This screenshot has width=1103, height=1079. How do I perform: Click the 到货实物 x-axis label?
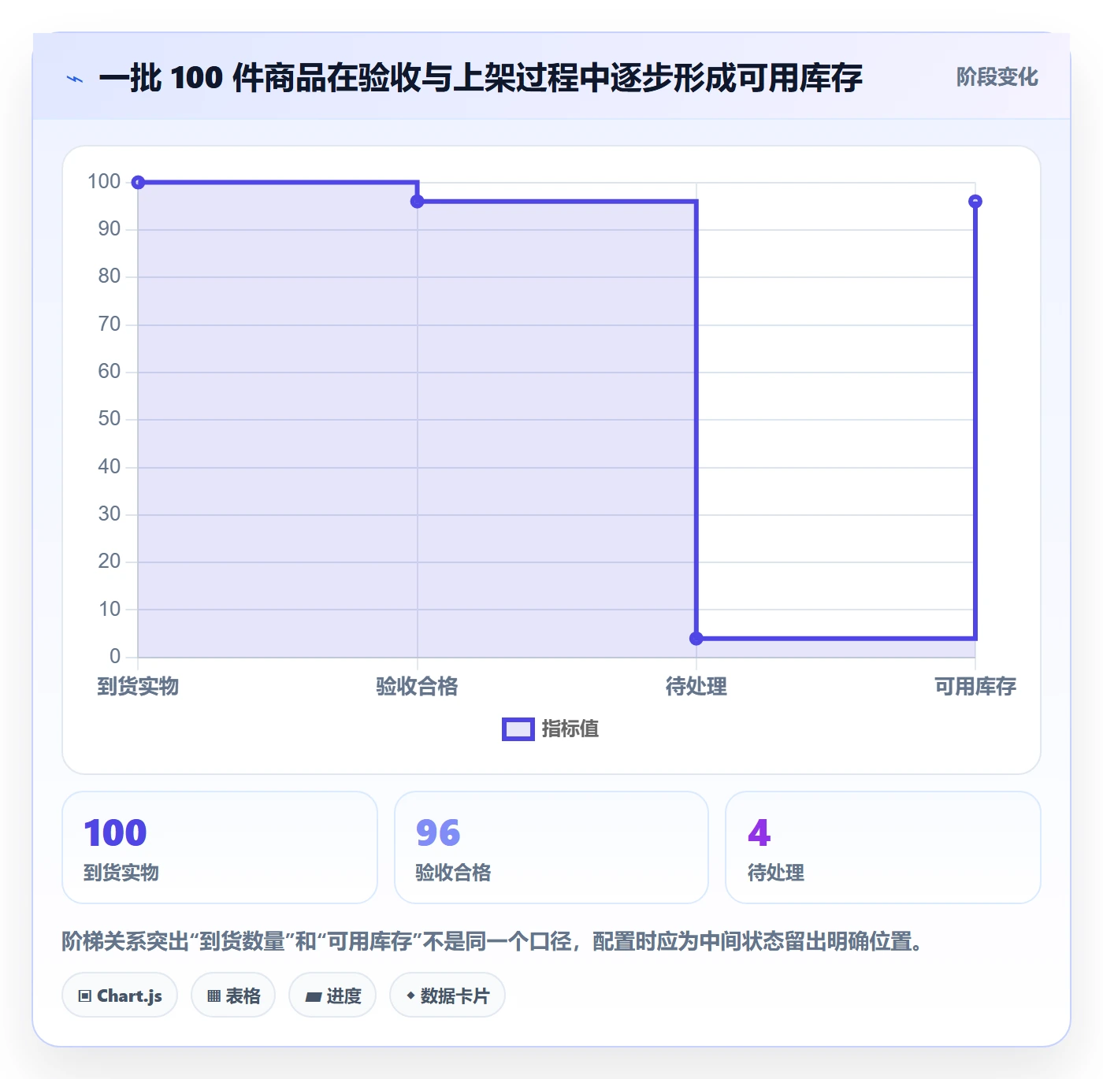[x=138, y=687]
